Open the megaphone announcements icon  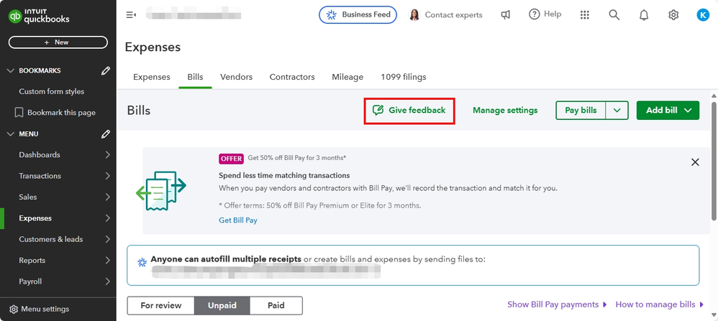[506, 14]
